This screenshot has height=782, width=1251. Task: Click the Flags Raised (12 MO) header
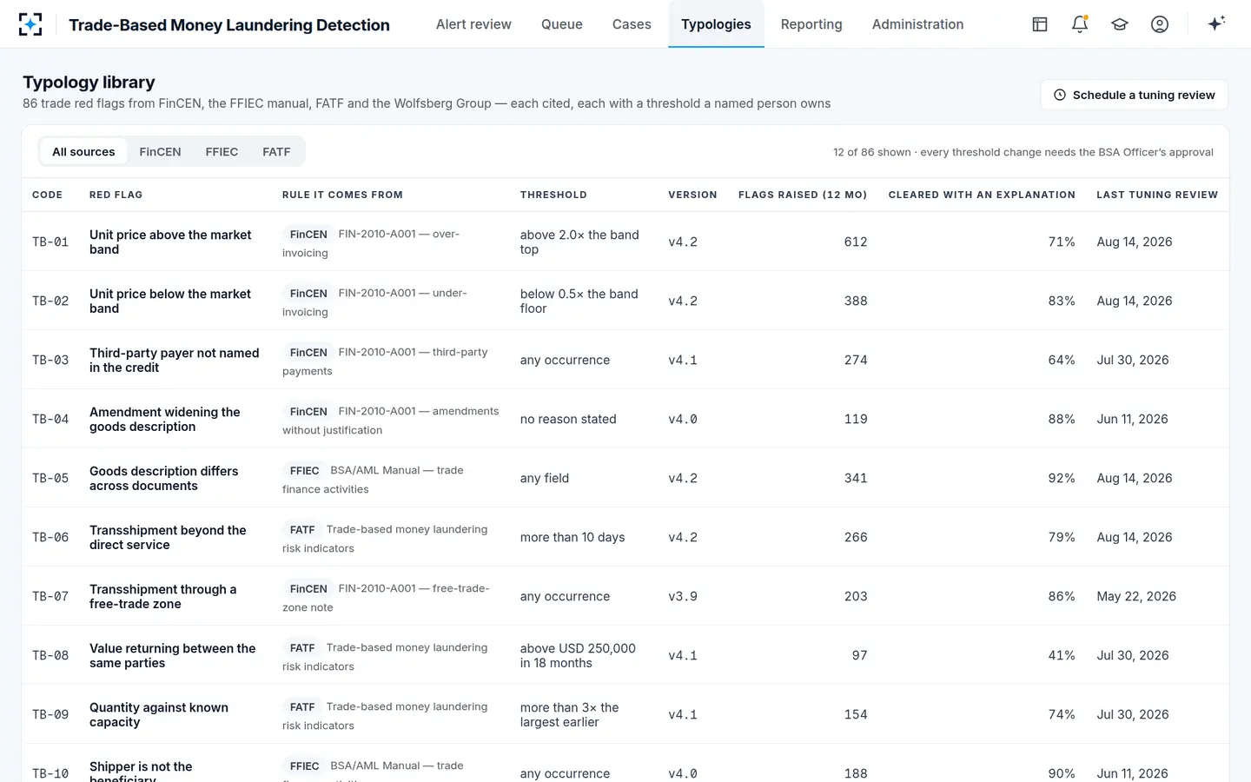coord(803,195)
